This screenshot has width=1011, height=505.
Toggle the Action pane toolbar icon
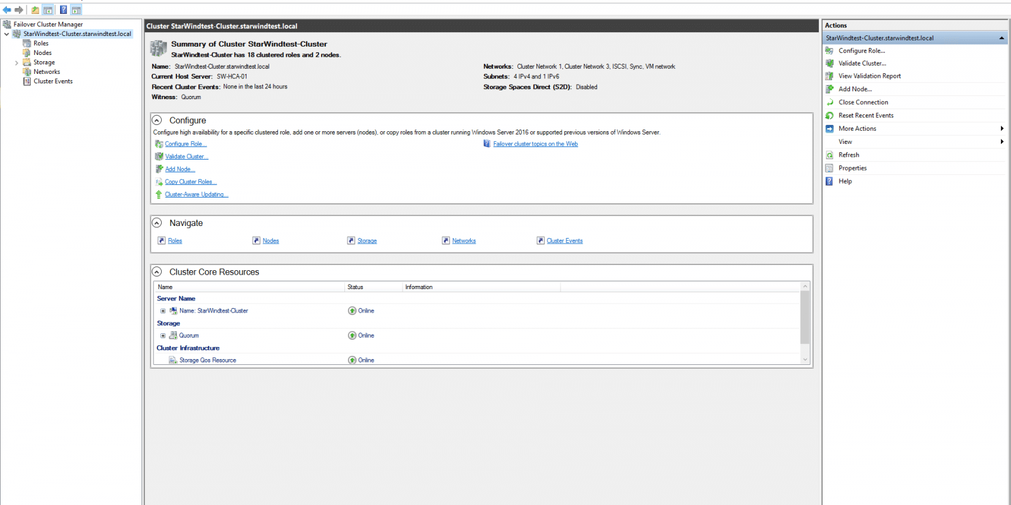coord(76,9)
